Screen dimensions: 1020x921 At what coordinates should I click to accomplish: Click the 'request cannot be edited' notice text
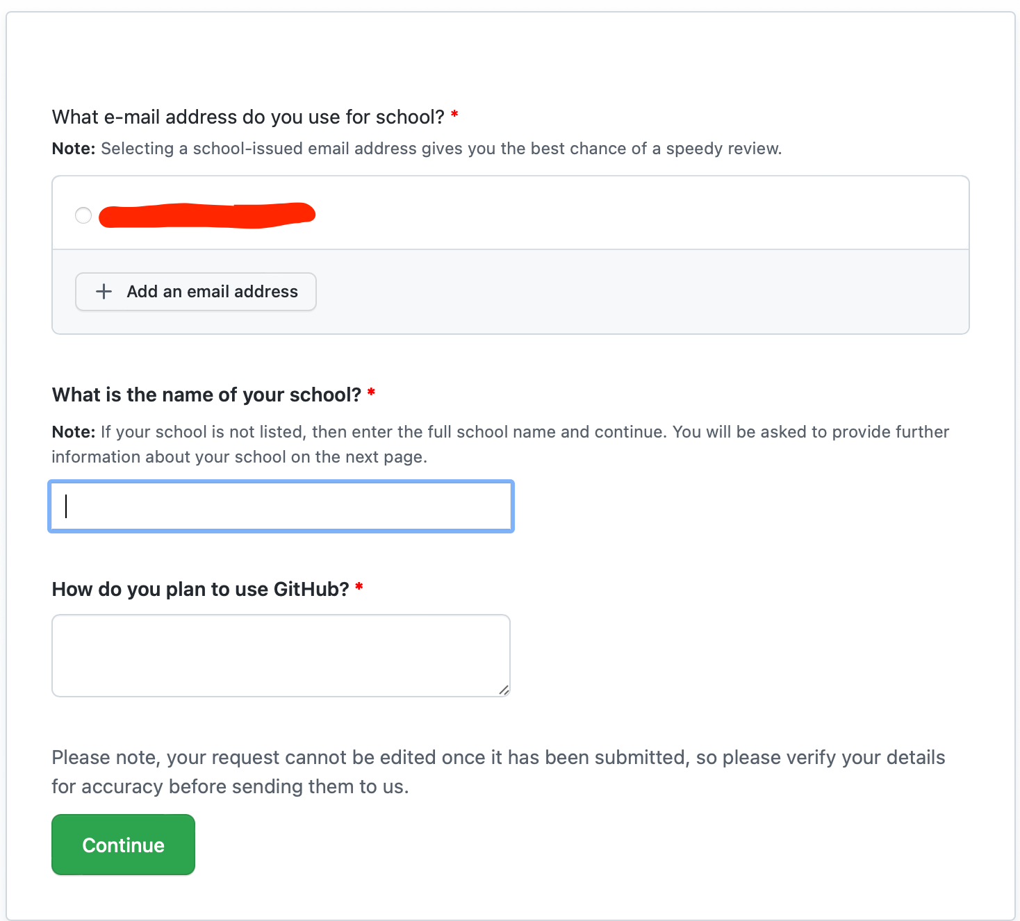[498, 772]
